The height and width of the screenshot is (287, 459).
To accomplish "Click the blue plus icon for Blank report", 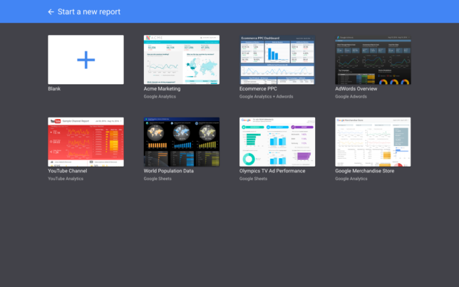I will coord(86,60).
